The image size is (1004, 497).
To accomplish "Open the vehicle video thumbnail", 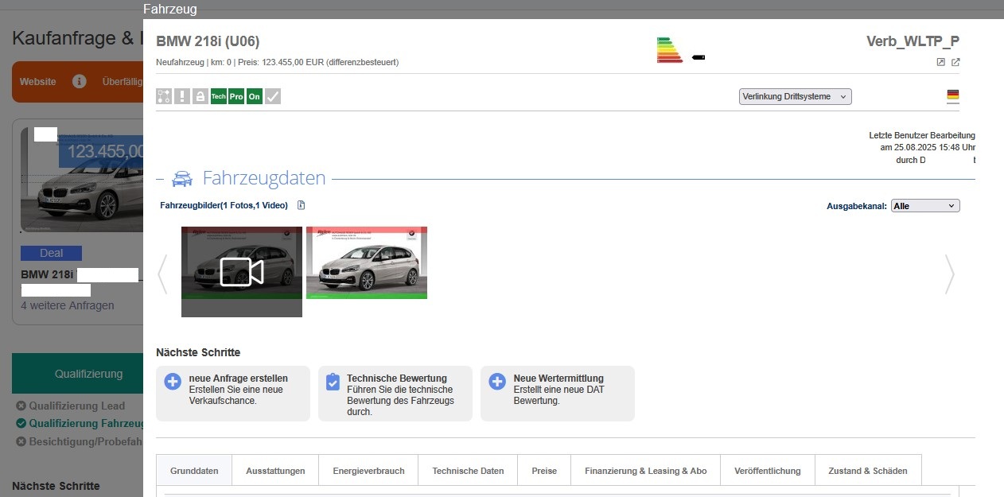I will (242, 271).
